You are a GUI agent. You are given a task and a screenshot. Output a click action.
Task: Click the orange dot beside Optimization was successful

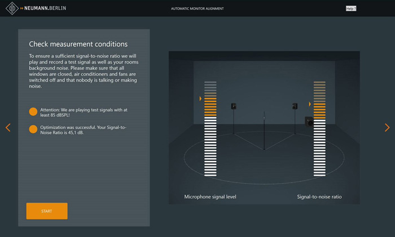click(33, 129)
